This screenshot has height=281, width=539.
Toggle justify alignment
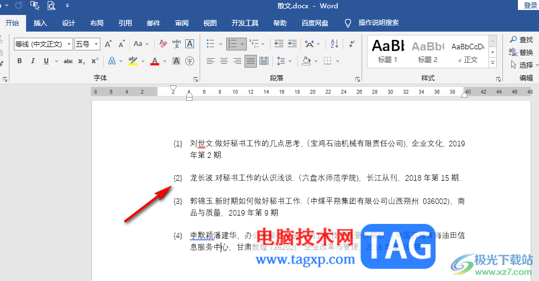click(x=251, y=61)
